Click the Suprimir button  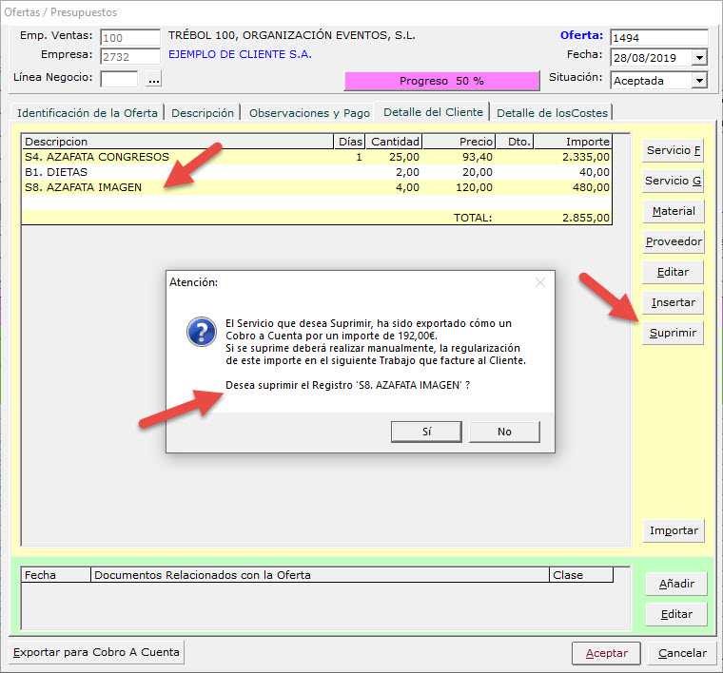point(673,333)
